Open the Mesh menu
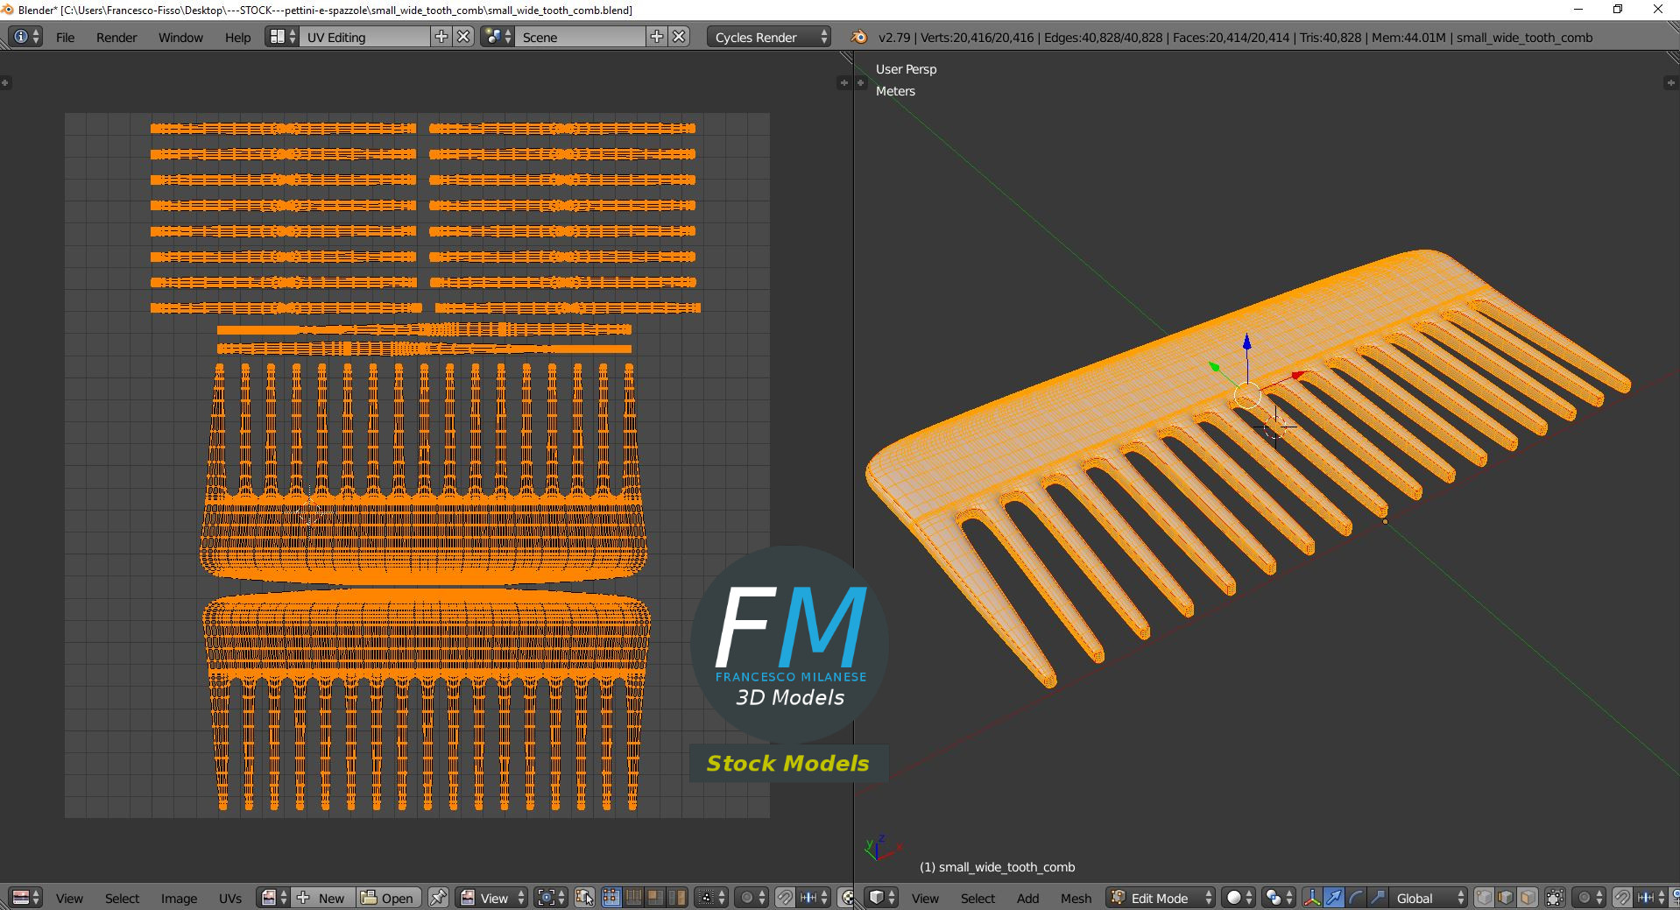 click(x=1076, y=899)
